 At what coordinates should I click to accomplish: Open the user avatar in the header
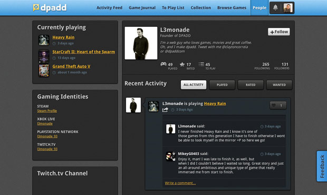[288, 8]
